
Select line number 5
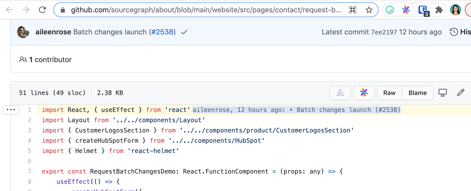29,151
